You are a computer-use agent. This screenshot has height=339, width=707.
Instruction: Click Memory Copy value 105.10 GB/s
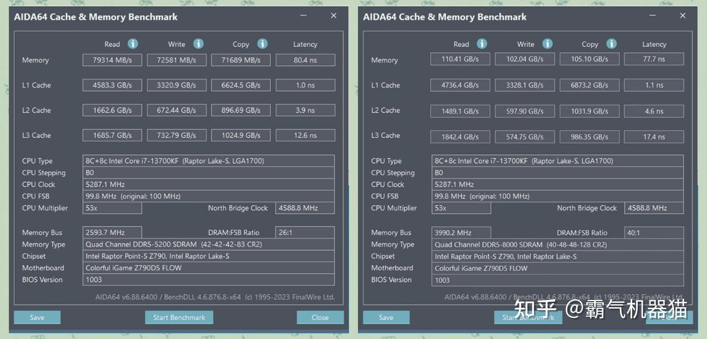click(590, 59)
